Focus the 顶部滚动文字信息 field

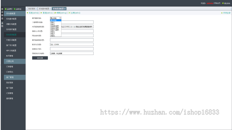click(x=72, y=53)
